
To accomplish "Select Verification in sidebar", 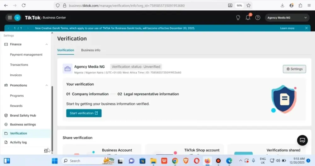I will click(x=26, y=133).
